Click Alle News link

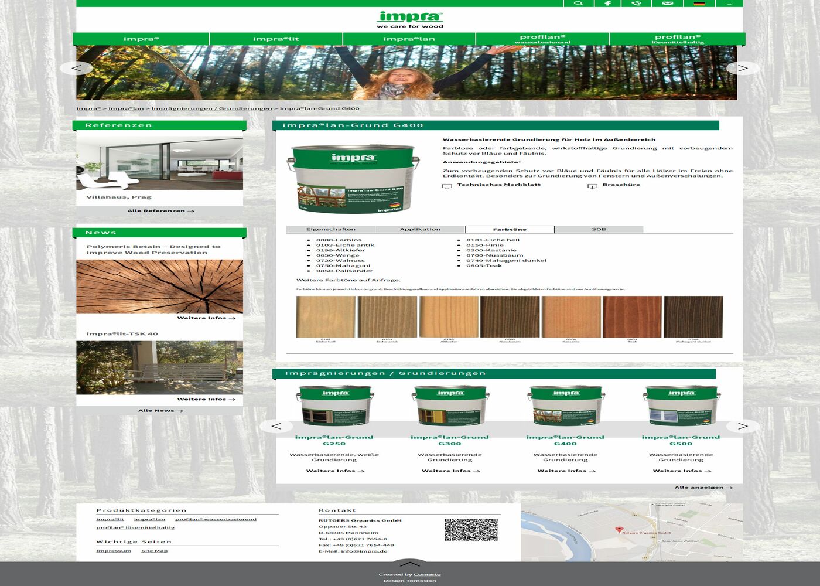tap(161, 411)
